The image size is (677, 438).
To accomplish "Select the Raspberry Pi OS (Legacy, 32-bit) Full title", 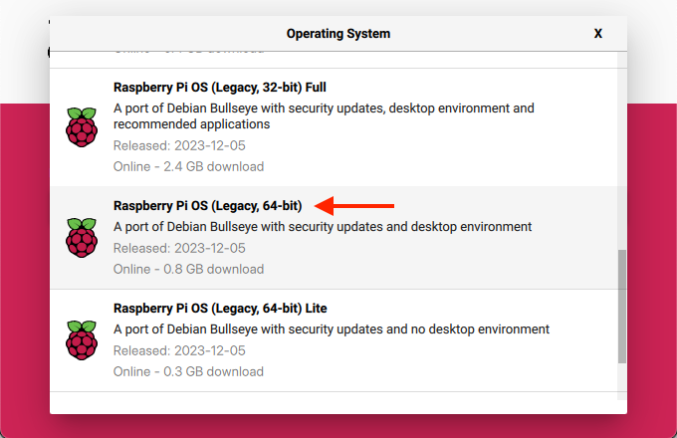I will click(x=220, y=87).
